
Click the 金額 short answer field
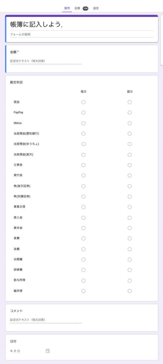point(46,61)
